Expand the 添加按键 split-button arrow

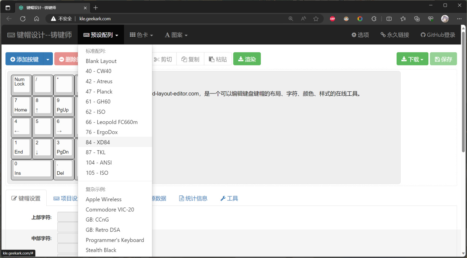(x=48, y=59)
